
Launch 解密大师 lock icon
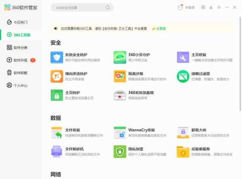click(183, 133)
